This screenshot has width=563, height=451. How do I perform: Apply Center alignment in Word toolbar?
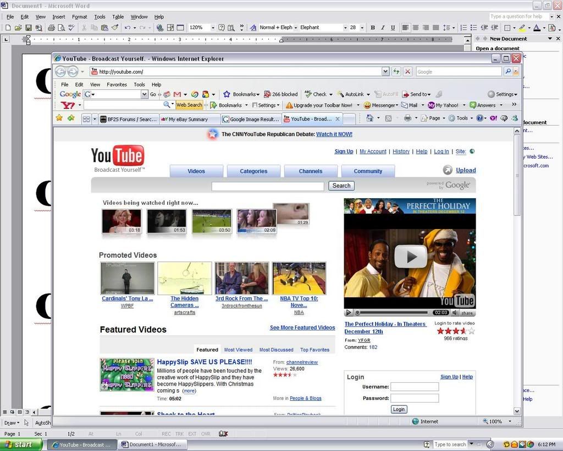(416, 28)
